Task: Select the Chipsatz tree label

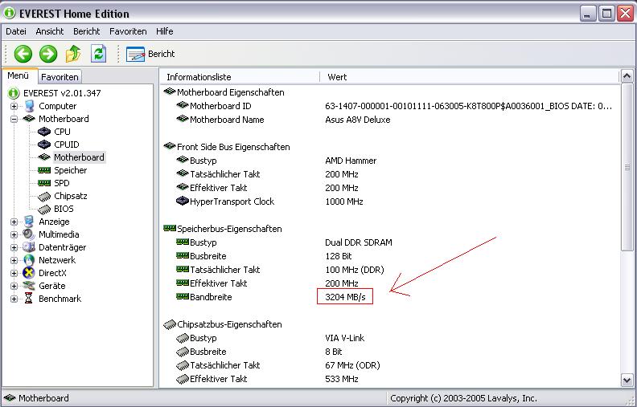Action: tap(71, 196)
